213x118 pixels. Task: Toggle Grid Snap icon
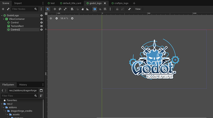tap(105, 9)
